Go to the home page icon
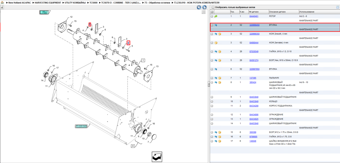 click(2, 3)
